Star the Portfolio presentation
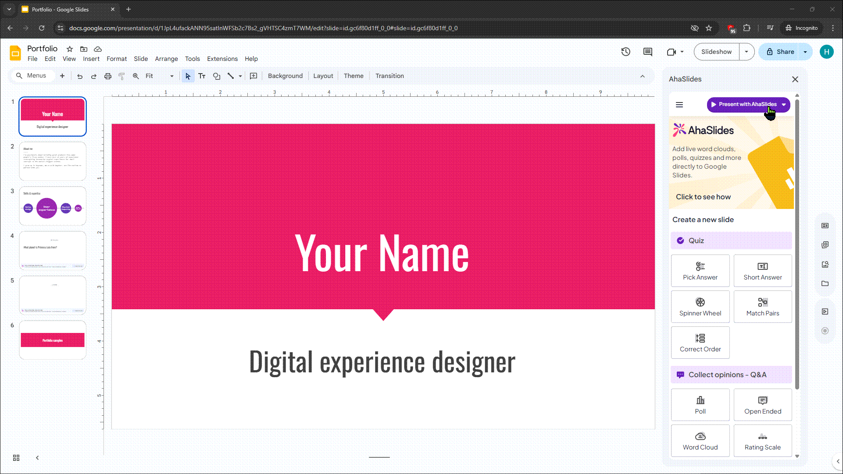Image resolution: width=843 pixels, height=474 pixels. 69,49
